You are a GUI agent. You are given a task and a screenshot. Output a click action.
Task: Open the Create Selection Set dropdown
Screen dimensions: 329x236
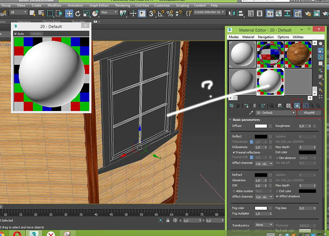[209, 12]
